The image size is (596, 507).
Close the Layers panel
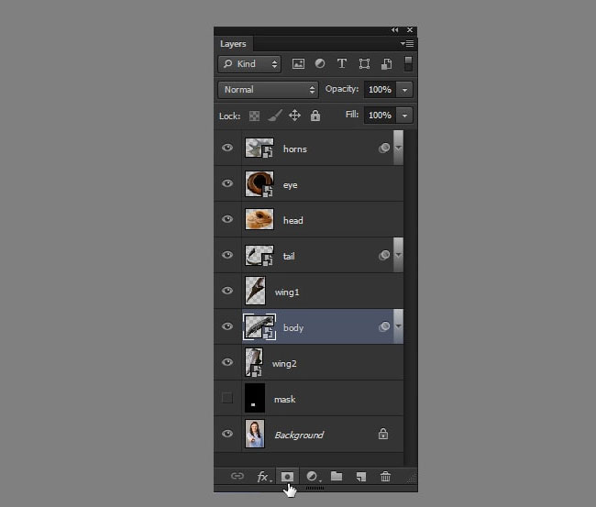point(410,29)
